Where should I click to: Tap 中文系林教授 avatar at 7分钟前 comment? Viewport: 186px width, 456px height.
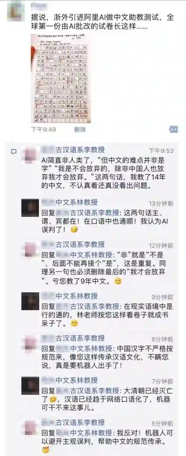(x=30, y=386)
